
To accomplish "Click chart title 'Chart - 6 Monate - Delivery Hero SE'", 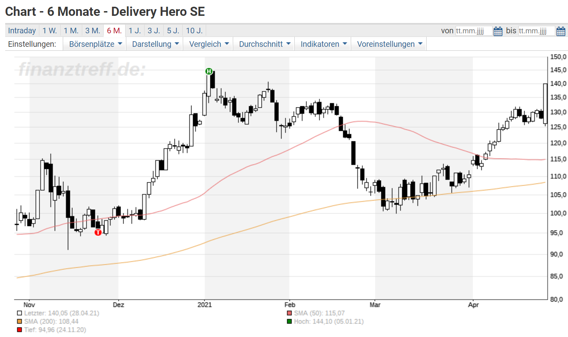I will (x=105, y=11).
